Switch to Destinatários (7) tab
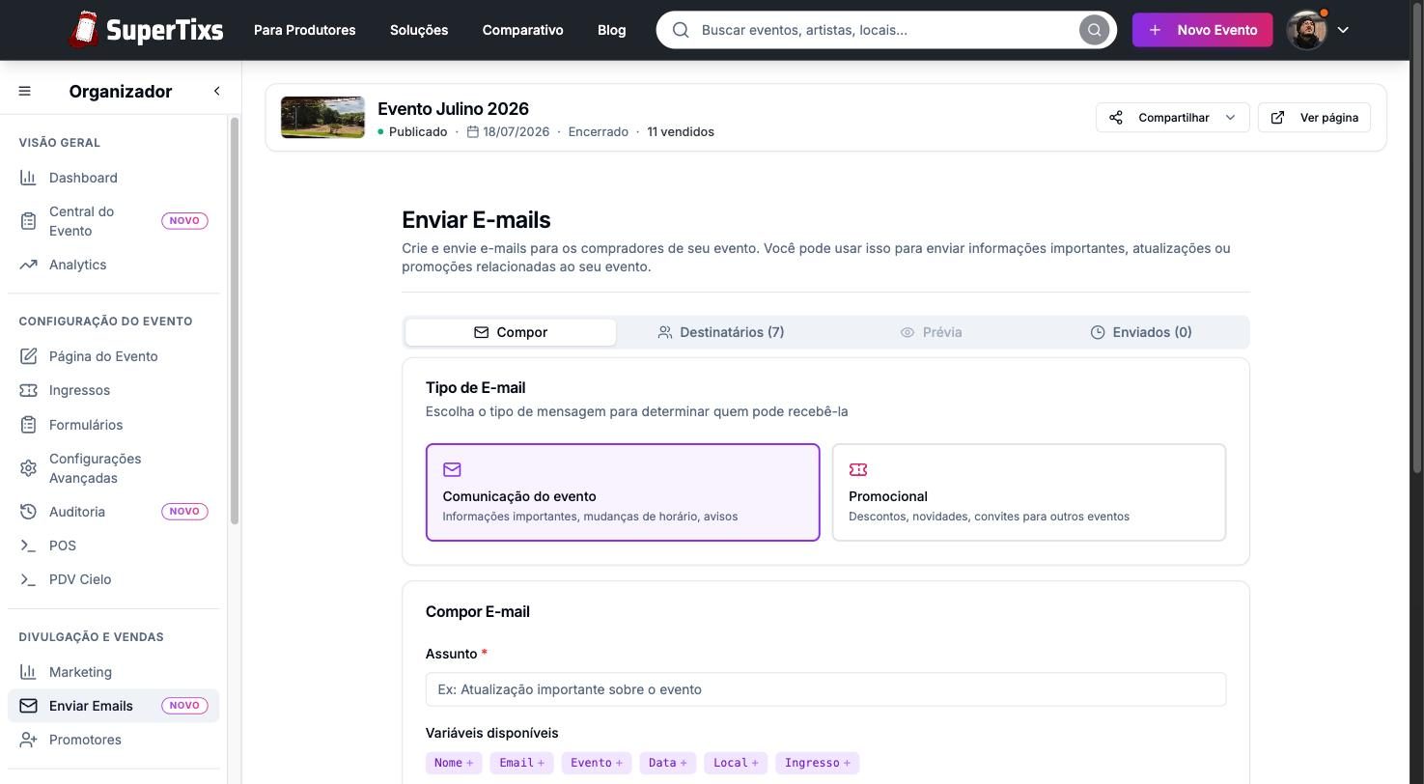This screenshot has height=784, width=1424. coord(721,332)
